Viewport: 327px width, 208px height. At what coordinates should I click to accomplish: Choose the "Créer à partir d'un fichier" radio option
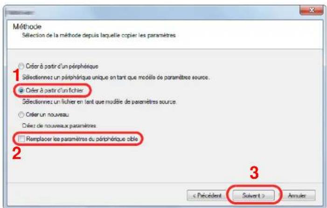pos(21,91)
